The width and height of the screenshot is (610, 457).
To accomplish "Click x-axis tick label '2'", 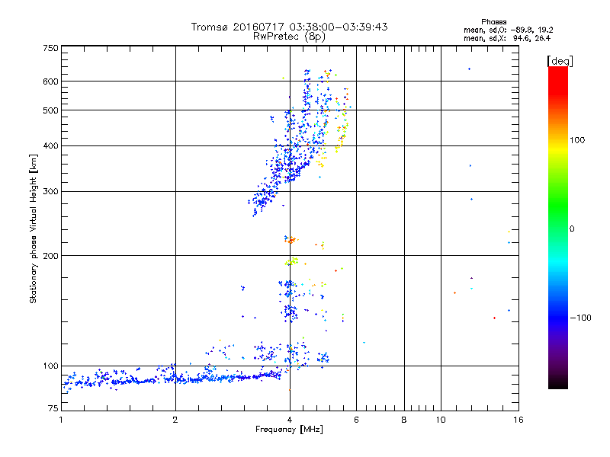I will (175, 420).
